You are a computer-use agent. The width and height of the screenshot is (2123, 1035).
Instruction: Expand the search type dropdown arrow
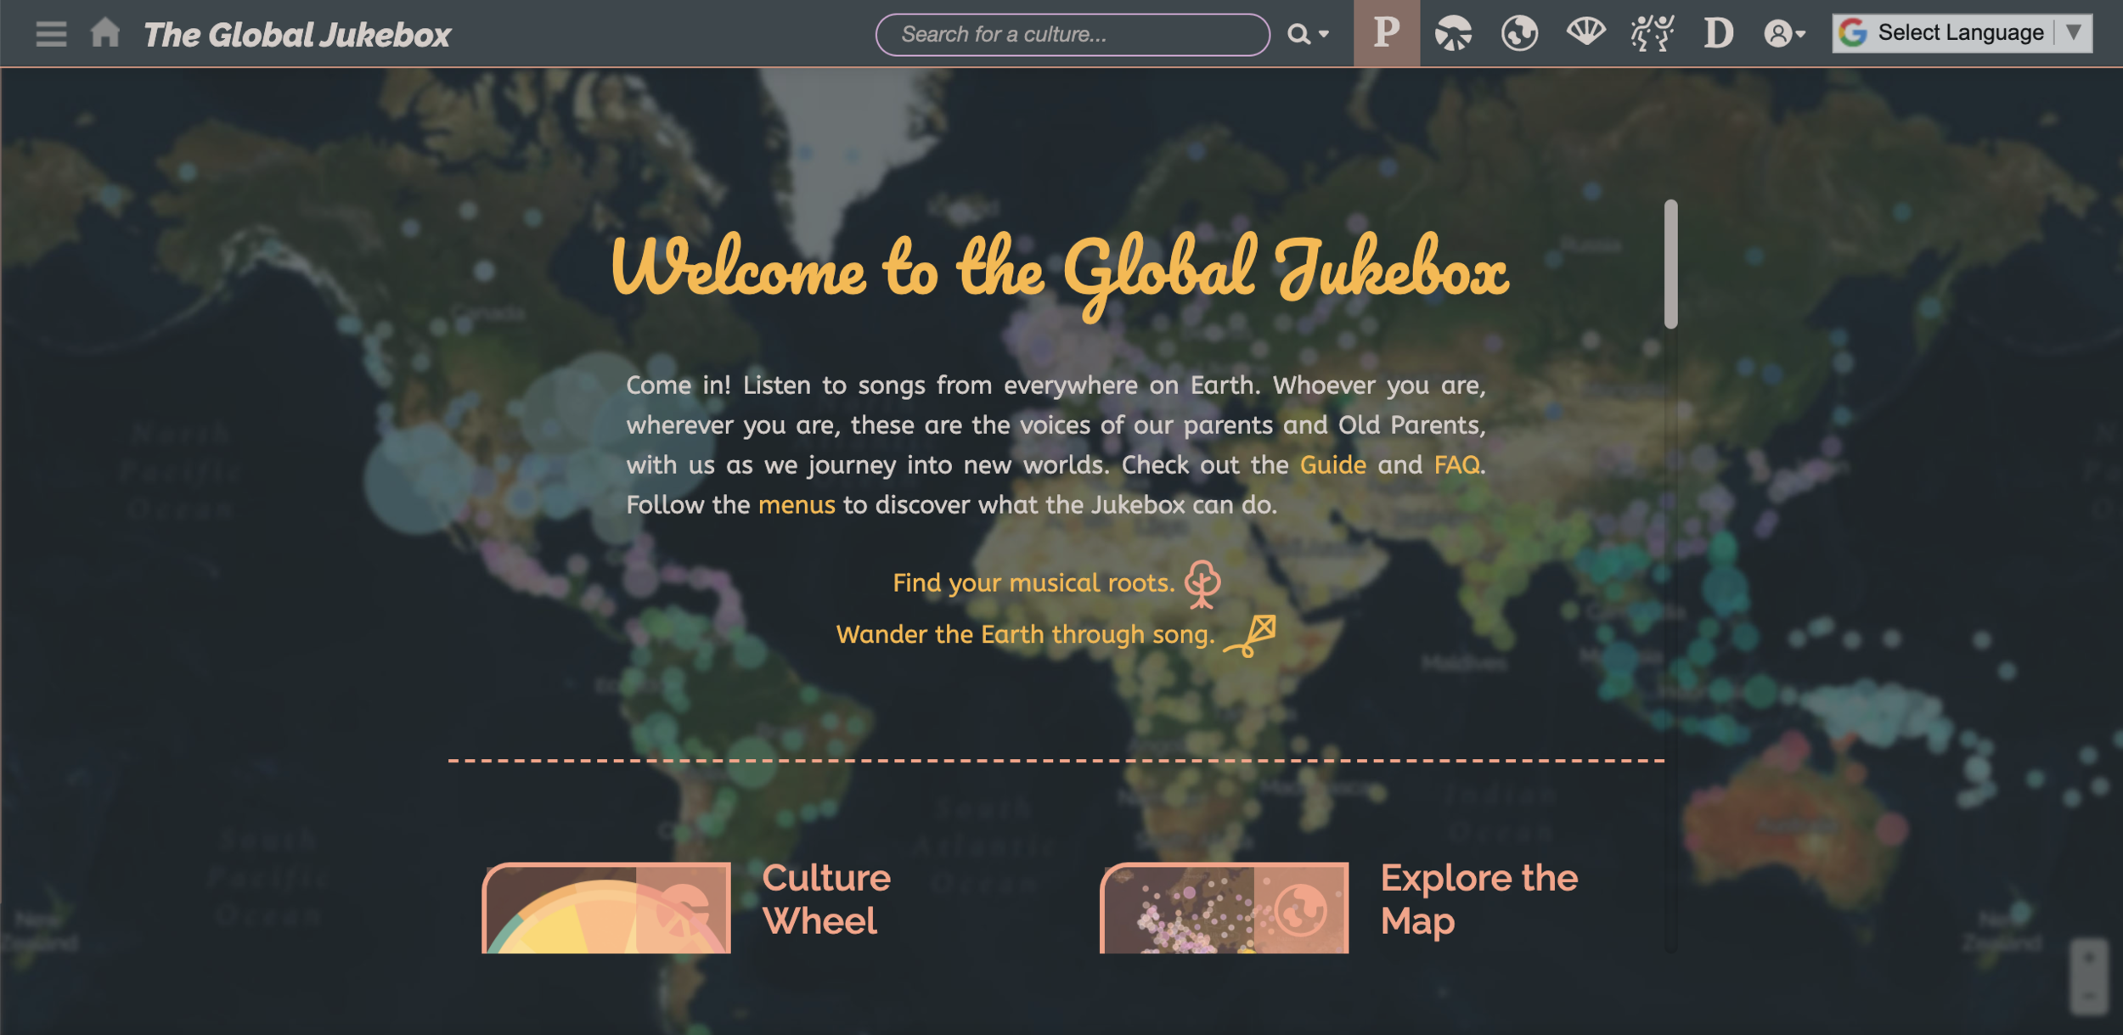click(1323, 35)
